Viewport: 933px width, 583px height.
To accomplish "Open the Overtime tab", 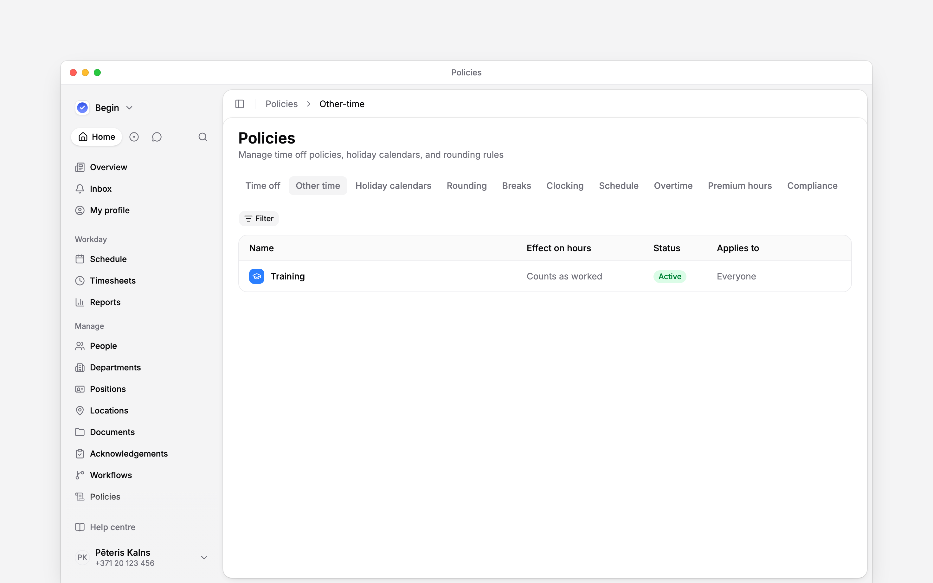I will pyautogui.click(x=673, y=186).
